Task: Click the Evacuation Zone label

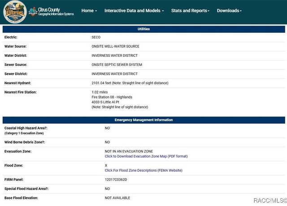Action: 18,151
